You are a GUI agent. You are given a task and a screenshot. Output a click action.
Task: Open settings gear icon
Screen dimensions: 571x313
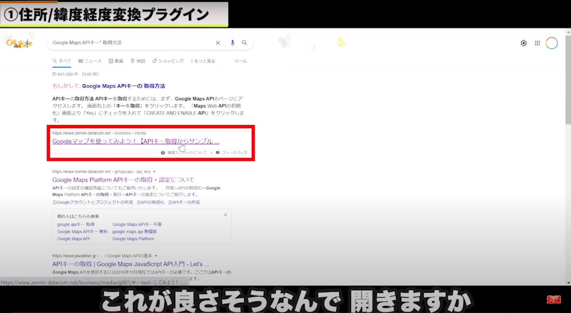coord(523,43)
